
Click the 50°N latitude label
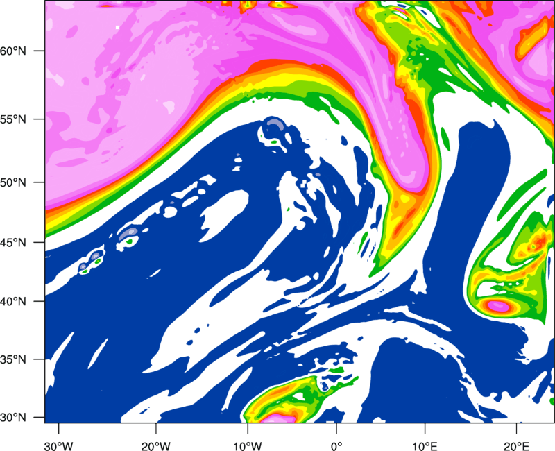point(13,182)
